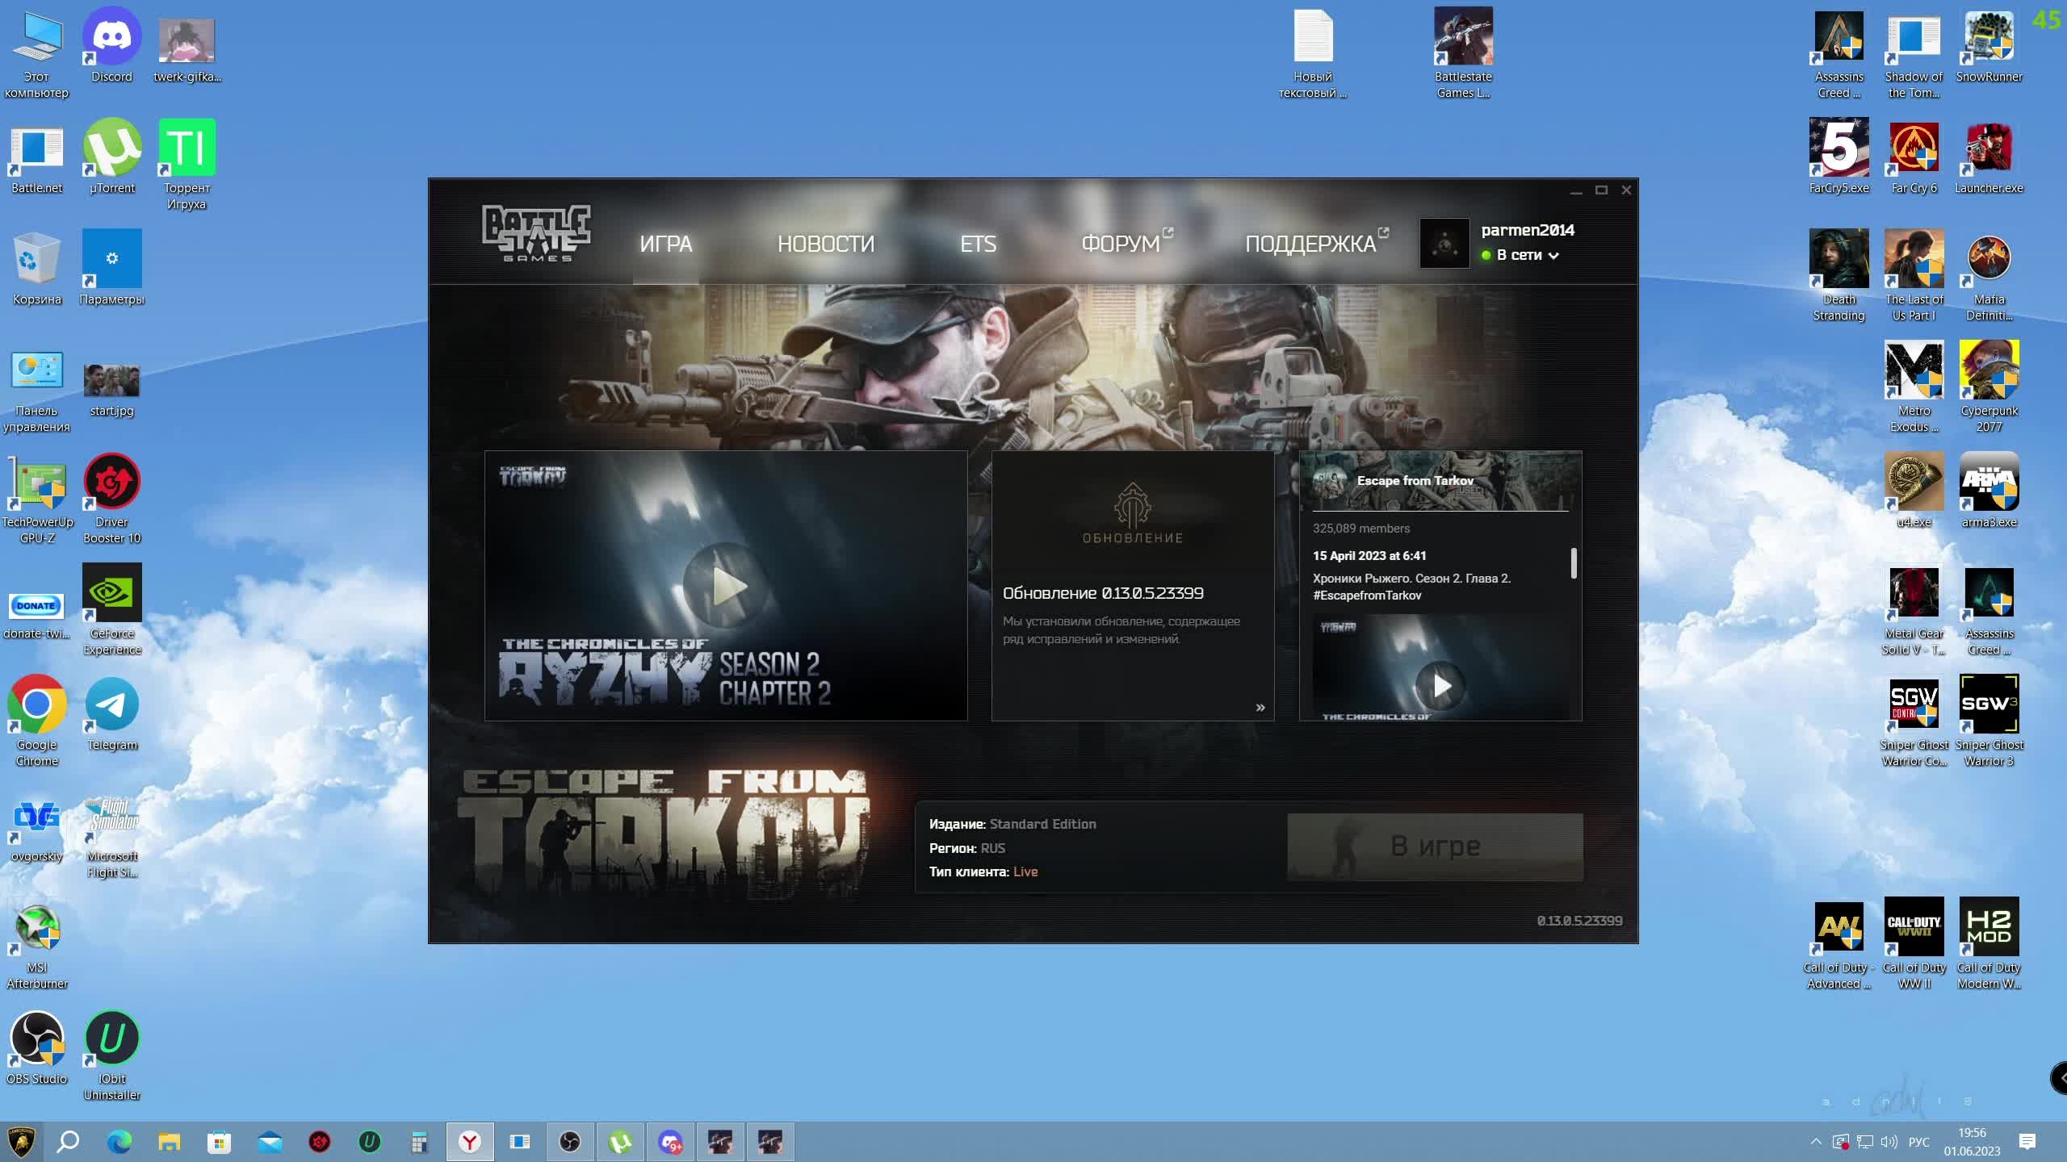The height and width of the screenshot is (1162, 2067).
Task: Expand the update news with double arrow
Action: [x=1260, y=708]
